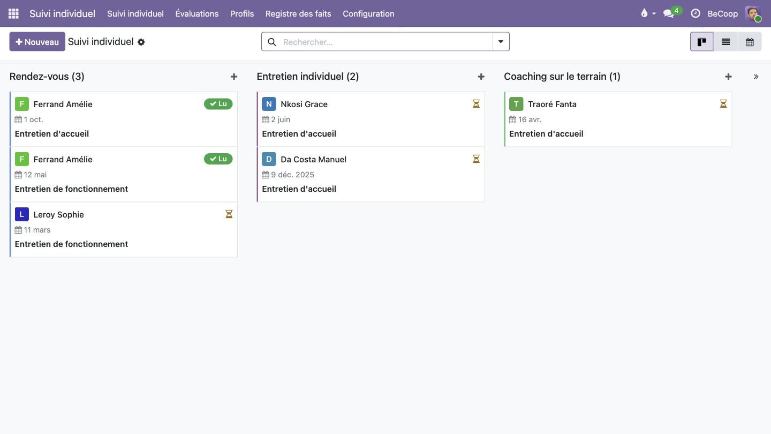This screenshot has height=434, width=771.
Task: Click the L avatar on Leroy Sophie card
Action: click(x=22, y=214)
